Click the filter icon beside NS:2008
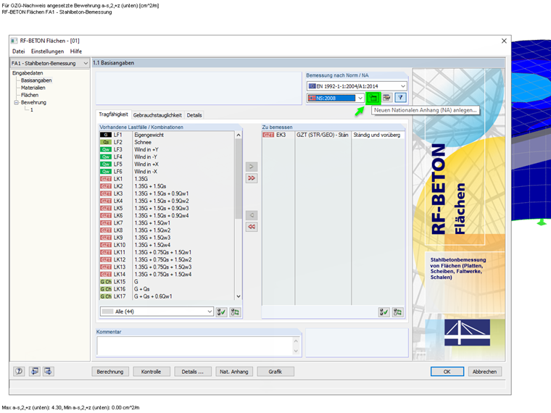Viewport: 551px width, 413px height. [x=400, y=98]
